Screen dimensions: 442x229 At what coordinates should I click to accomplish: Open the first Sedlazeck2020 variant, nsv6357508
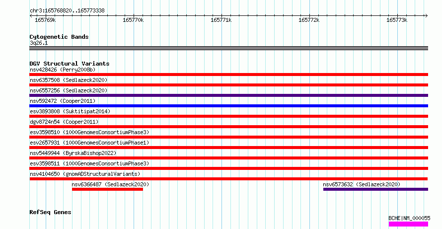pyautogui.click(x=69, y=80)
